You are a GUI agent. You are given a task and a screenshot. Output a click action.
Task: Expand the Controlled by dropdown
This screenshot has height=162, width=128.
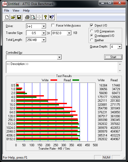point(59,57)
